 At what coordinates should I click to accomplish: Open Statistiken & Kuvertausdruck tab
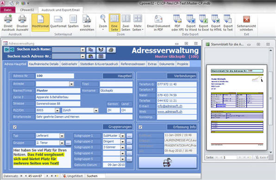[x=99, y=64]
